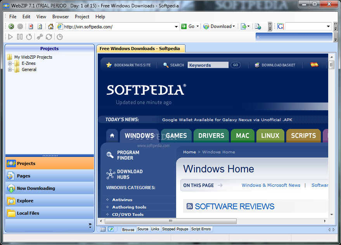Screen dimensions: 341x245
Task: Open the Local Files sidebar panel
Action: 50,213
